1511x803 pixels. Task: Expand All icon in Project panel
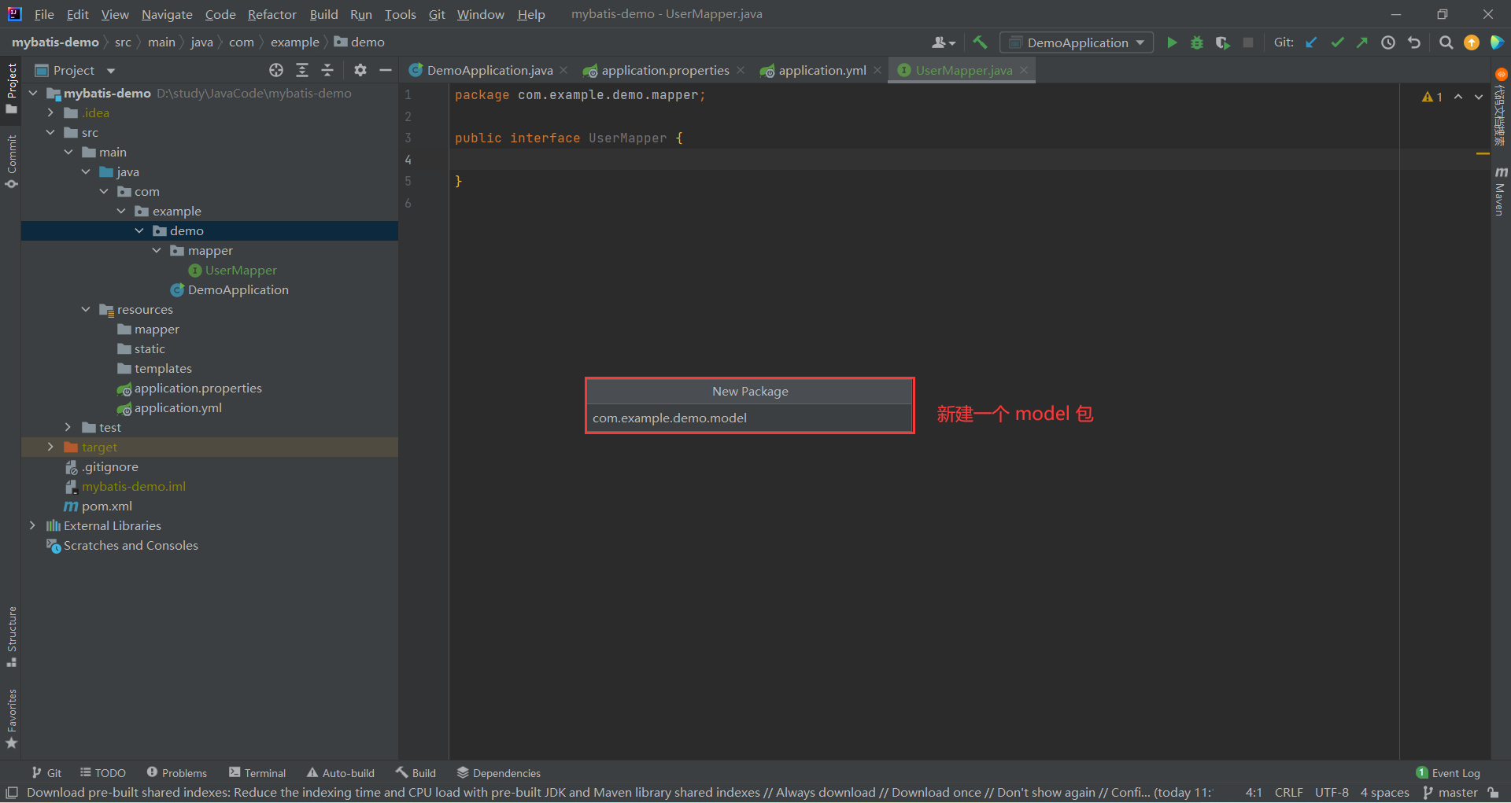(302, 70)
